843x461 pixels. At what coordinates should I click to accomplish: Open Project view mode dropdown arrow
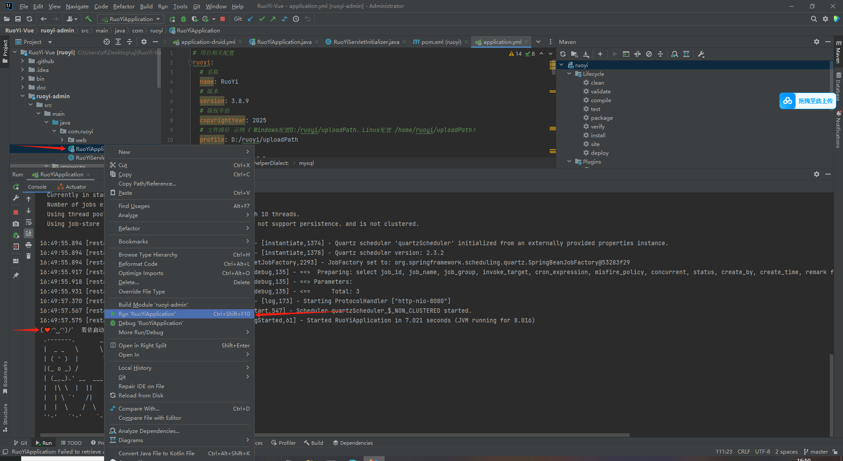point(50,42)
